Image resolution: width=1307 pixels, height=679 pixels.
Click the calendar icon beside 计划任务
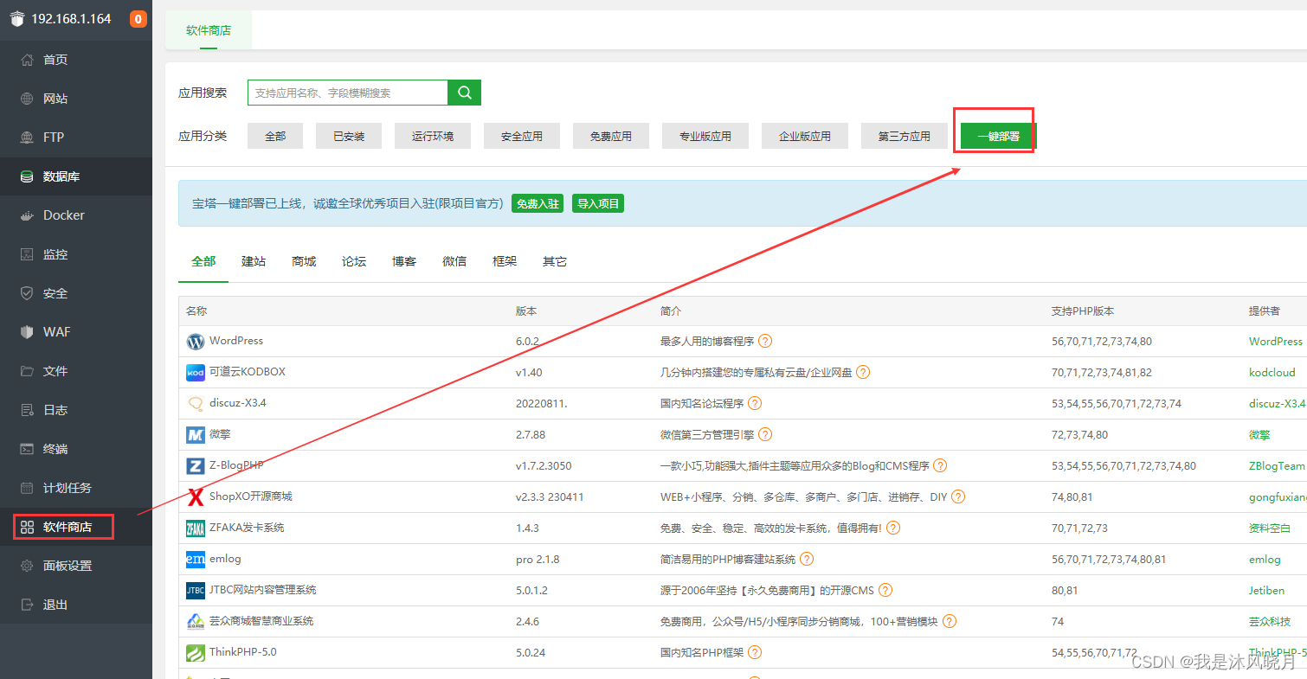(x=27, y=488)
